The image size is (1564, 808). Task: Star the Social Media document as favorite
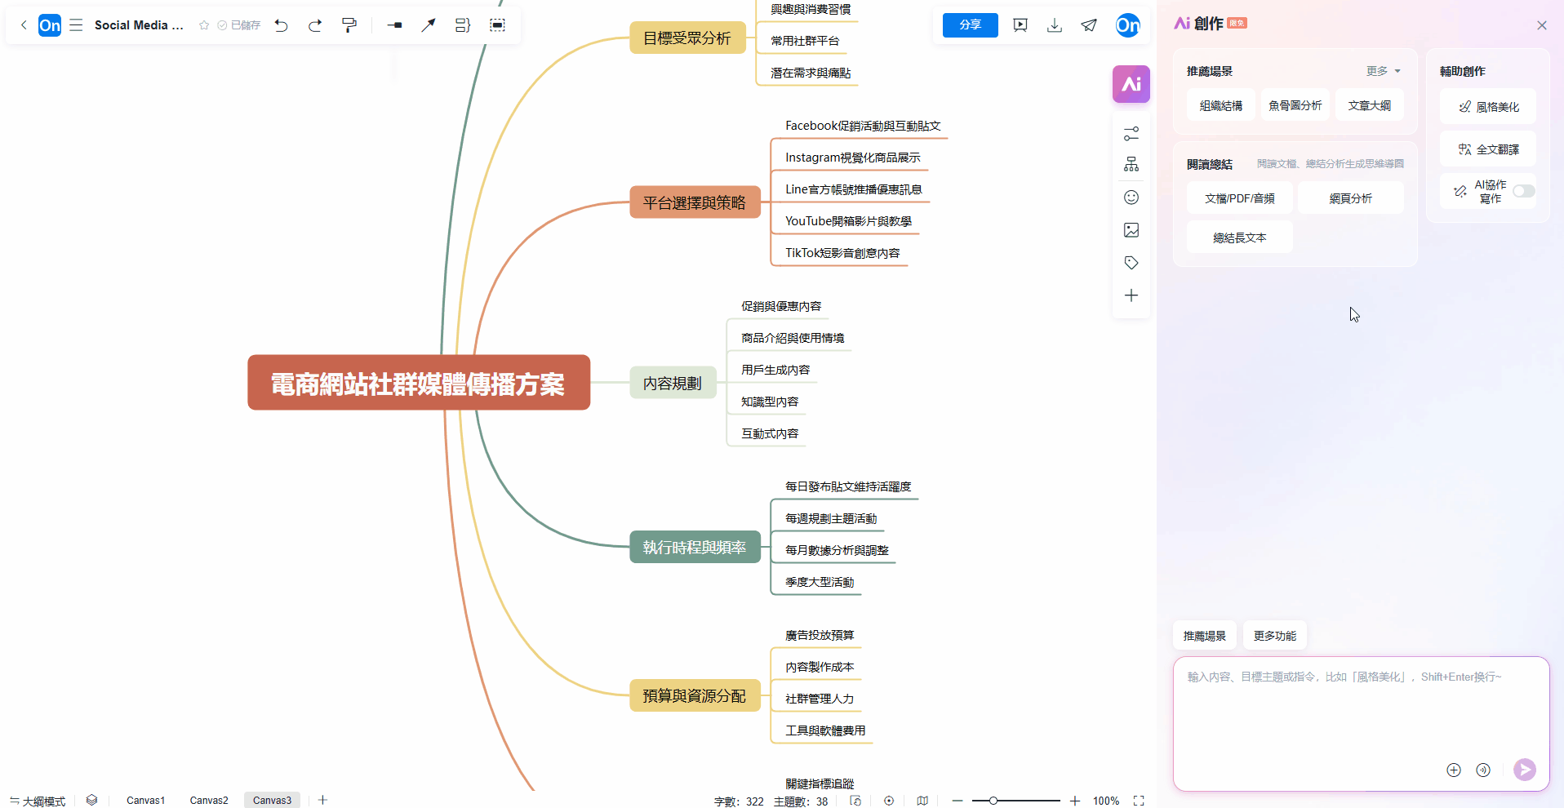point(204,25)
